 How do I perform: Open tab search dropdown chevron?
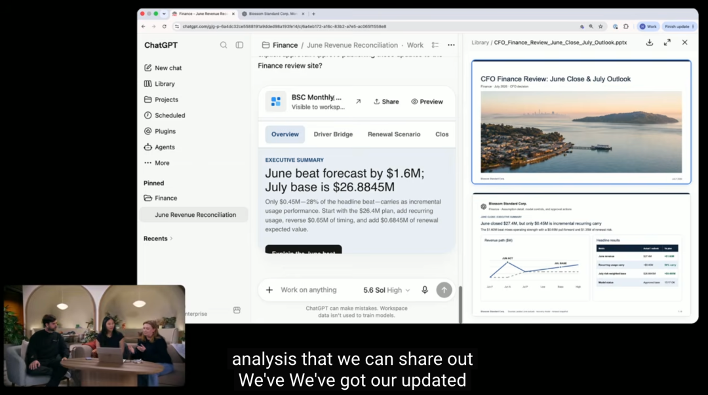[164, 14]
